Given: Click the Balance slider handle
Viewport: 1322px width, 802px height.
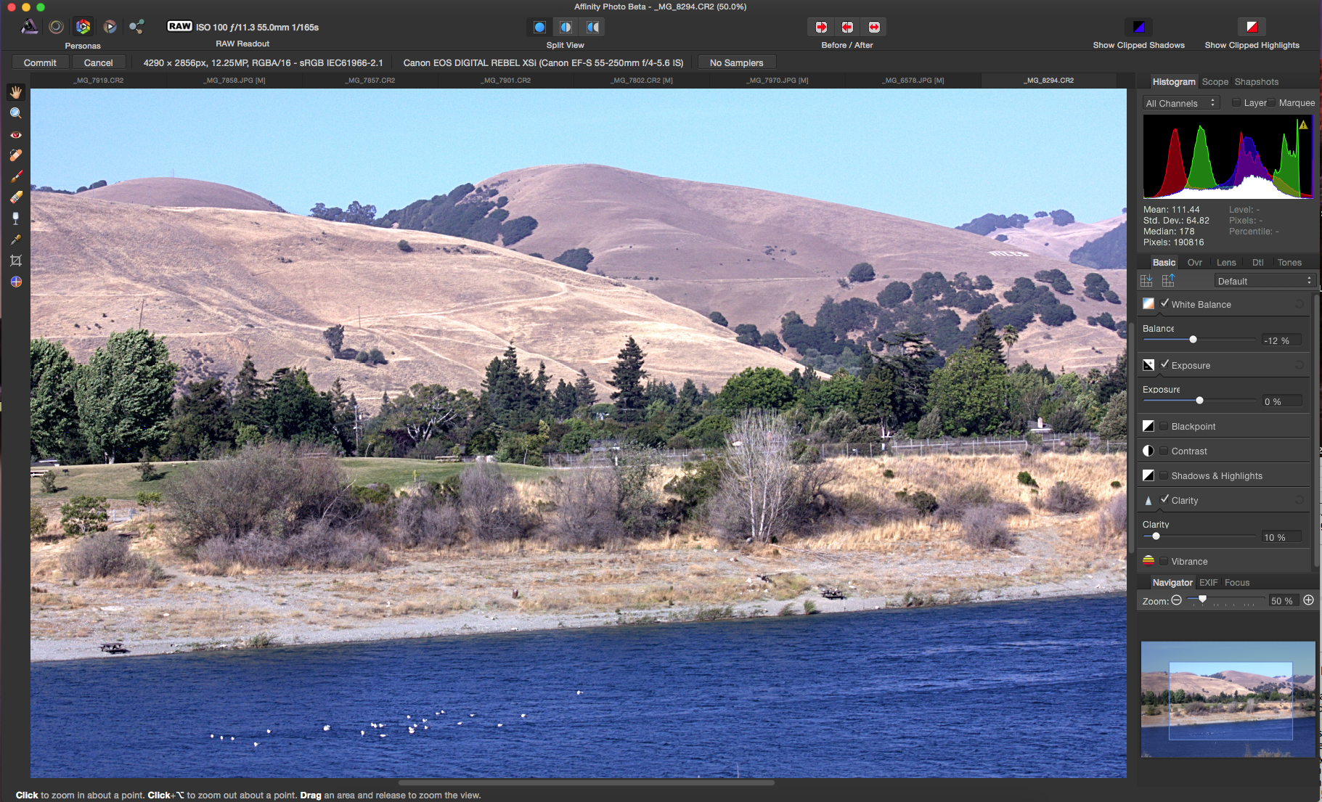Looking at the screenshot, I should pos(1193,340).
